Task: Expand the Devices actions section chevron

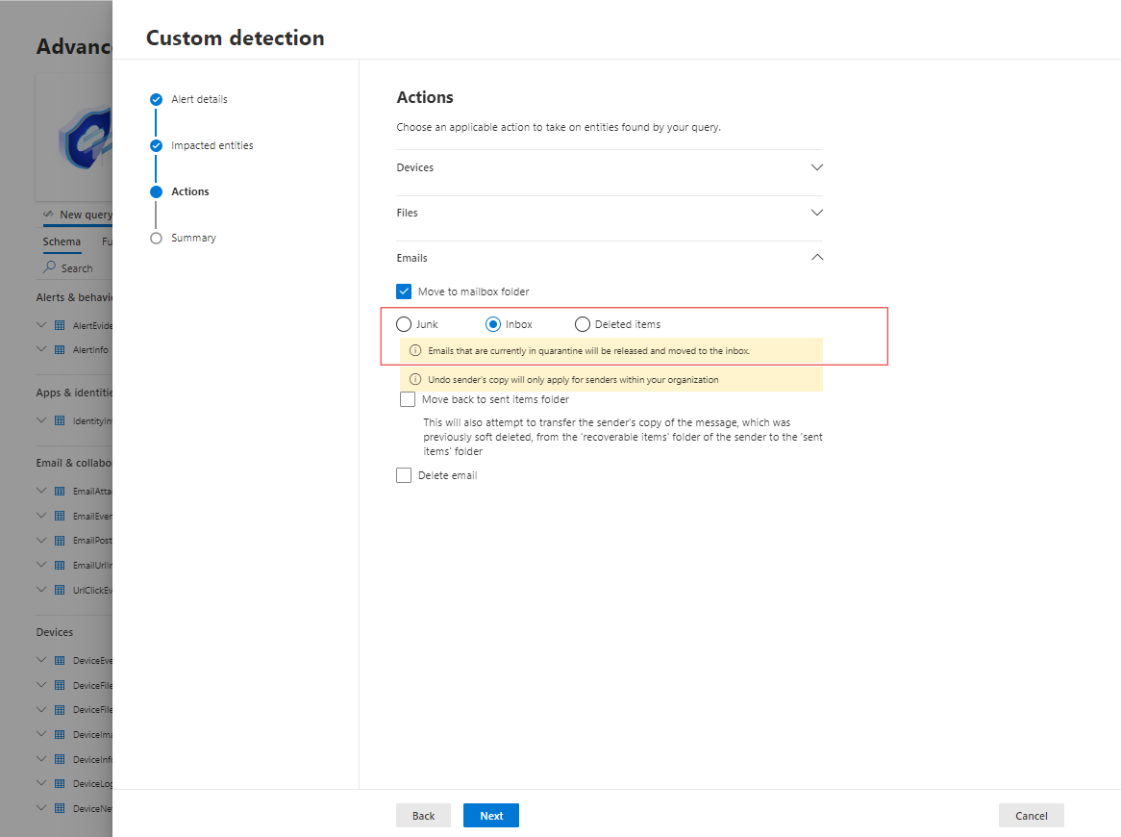Action: [817, 167]
